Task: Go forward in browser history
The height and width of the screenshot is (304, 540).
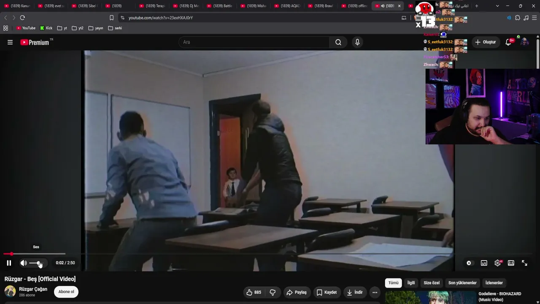Action: click(13, 18)
